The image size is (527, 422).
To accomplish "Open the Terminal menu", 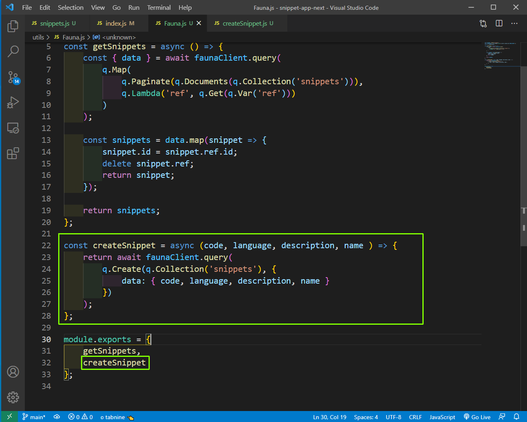I will 159,7.
